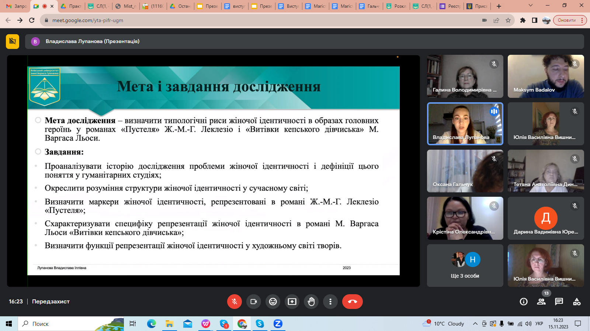Expand the system tray hidden icons
Image resolution: width=590 pixels, height=331 pixels.
[x=475, y=324]
